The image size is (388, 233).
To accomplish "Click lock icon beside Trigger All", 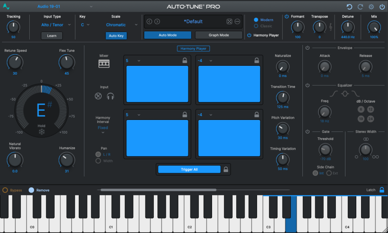I will click(x=226, y=169).
